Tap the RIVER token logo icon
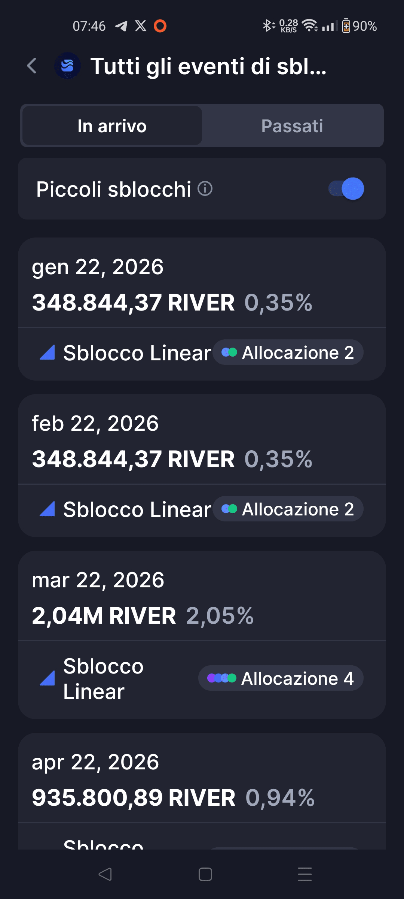404x899 pixels. pos(68,66)
